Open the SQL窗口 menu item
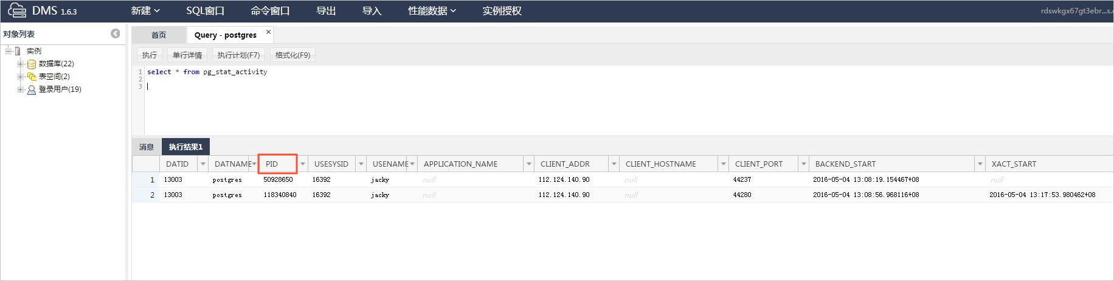The height and width of the screenshot is (281, 1114). point(205,10)
